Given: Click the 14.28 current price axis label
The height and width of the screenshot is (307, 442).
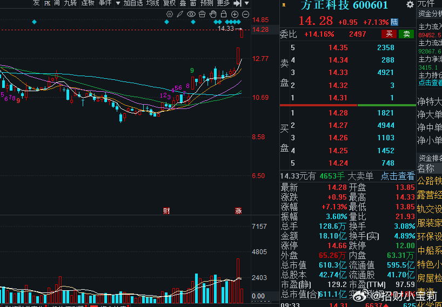Looking at the screenshot, I should [x=260, y=29].
